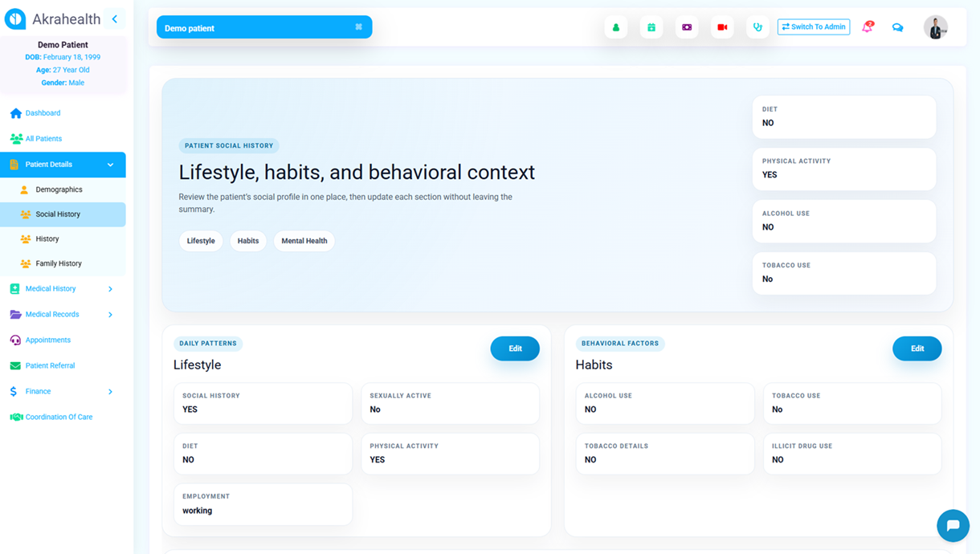Click the Demographics person icon

[x=24, y=189]
